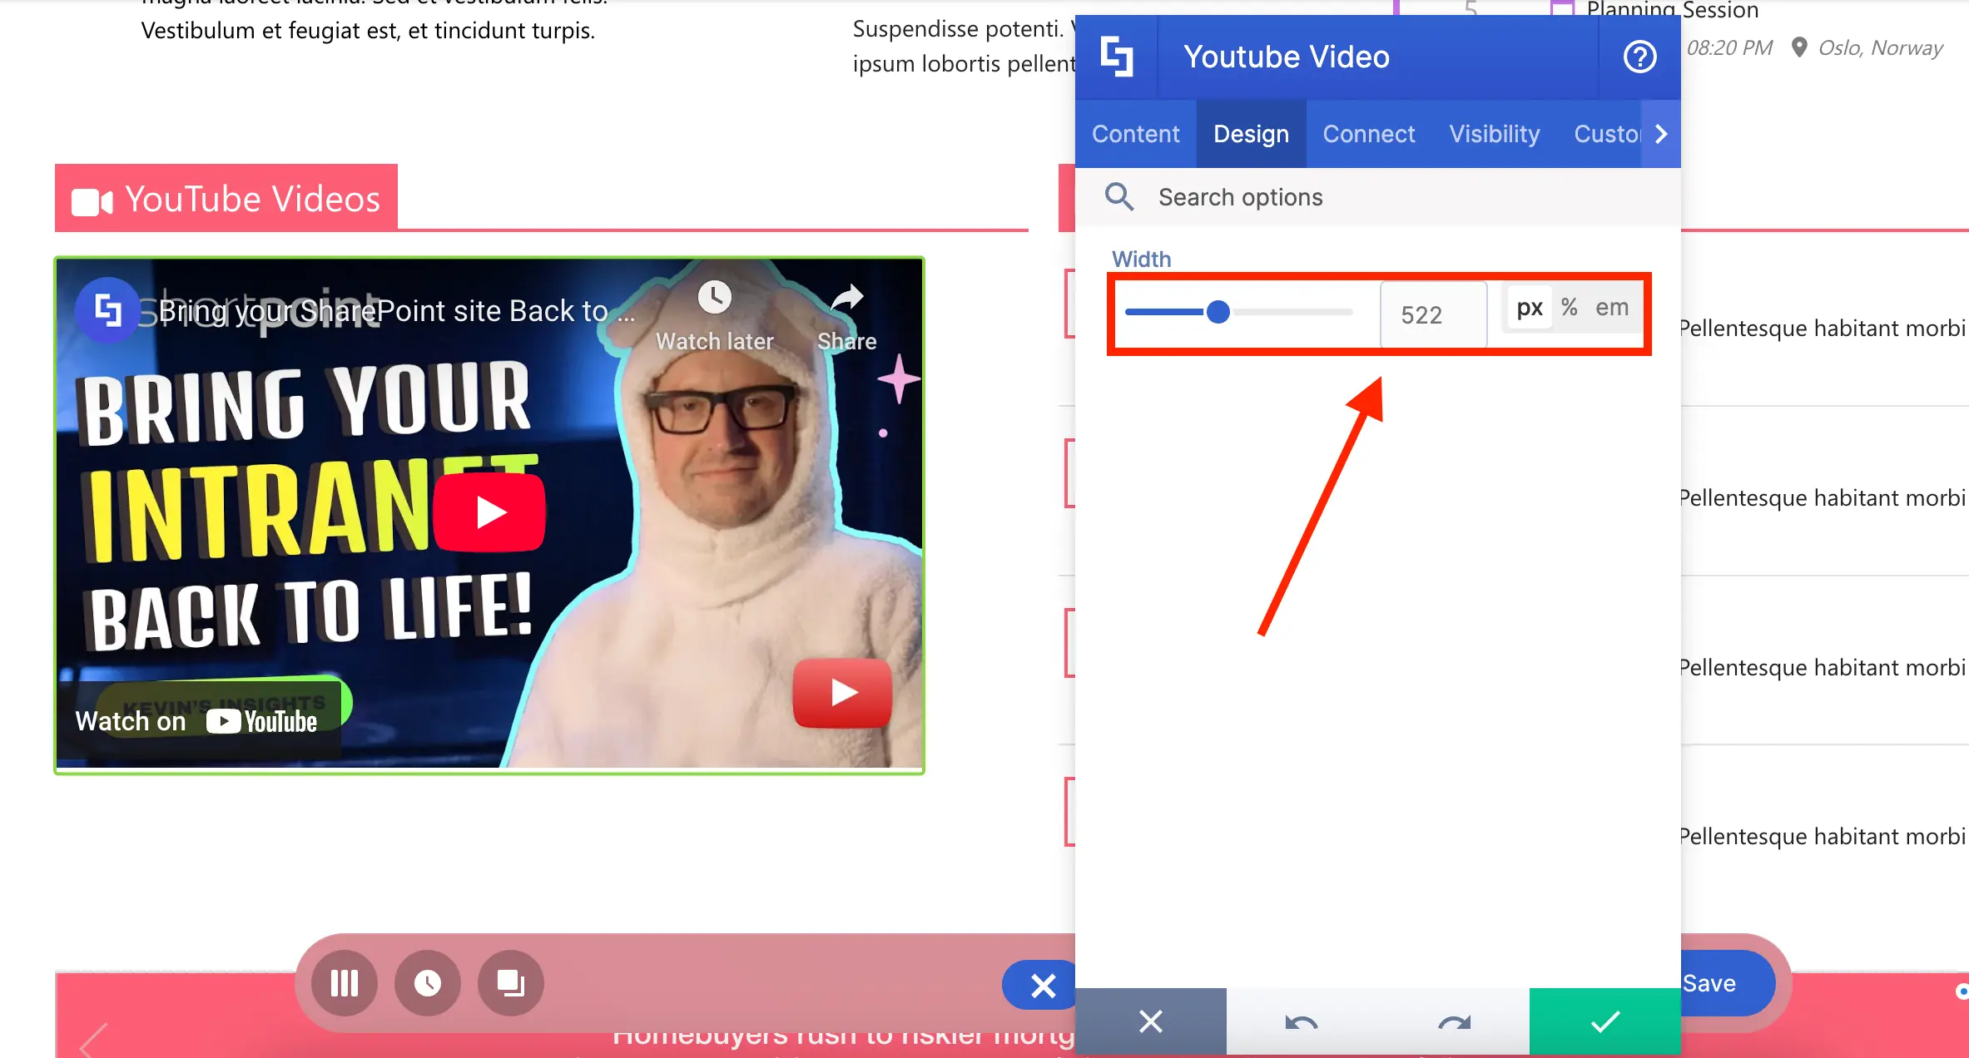This screenshot has height=1058, width=1969.
Task: Adjust the Width slider handle
Action: (x=1218, y=312)
